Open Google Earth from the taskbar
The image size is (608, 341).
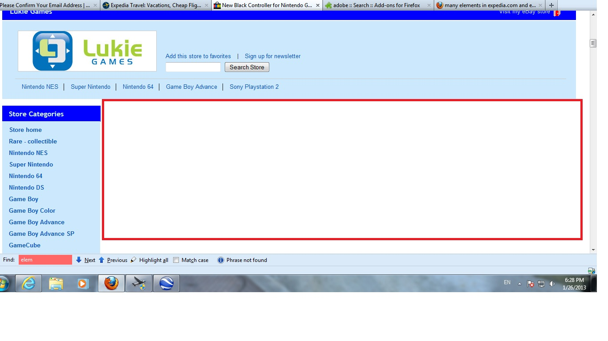click(166, 283)
